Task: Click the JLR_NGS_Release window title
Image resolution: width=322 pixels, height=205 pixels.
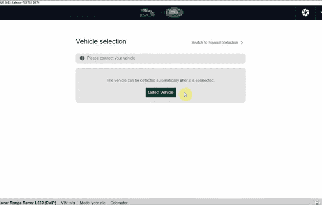Action: 20,2
